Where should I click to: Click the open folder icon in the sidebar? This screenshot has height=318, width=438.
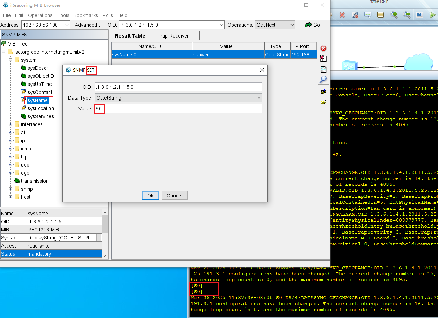click(x=323, y=102)
